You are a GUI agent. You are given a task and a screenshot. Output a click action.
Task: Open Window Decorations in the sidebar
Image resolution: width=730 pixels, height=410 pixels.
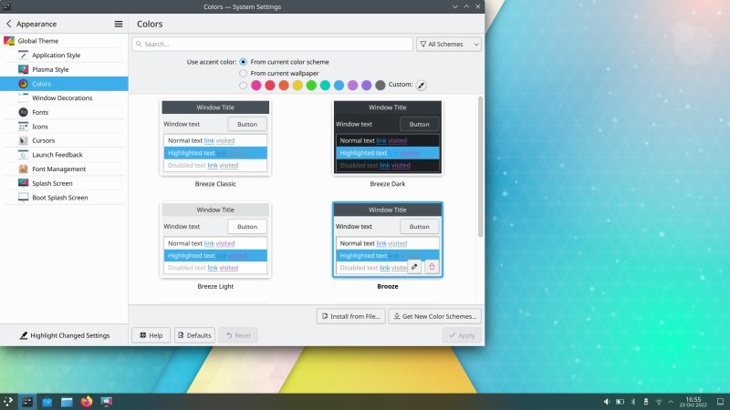coord(61,97)
